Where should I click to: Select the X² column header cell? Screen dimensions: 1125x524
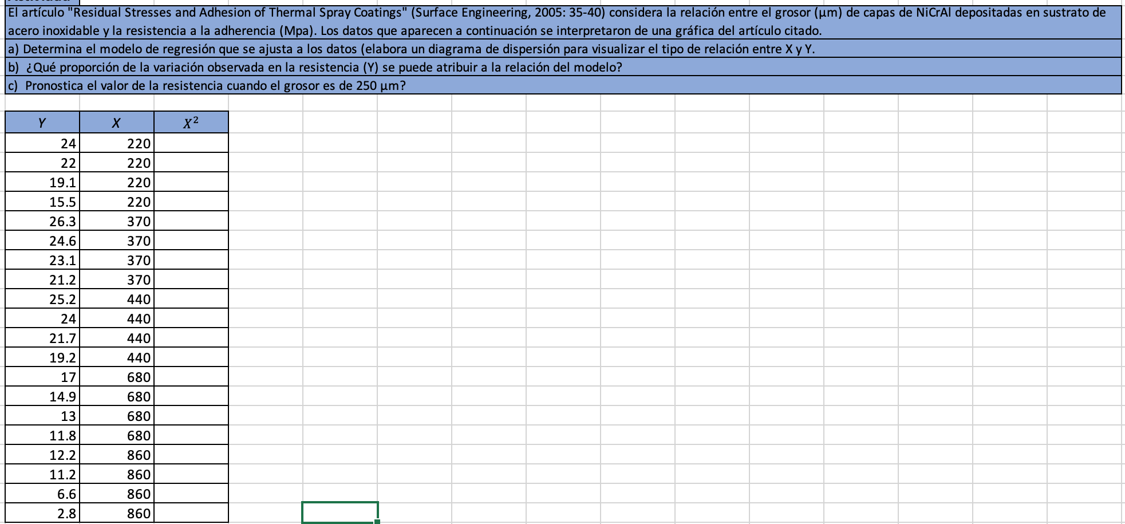[191, 123]
